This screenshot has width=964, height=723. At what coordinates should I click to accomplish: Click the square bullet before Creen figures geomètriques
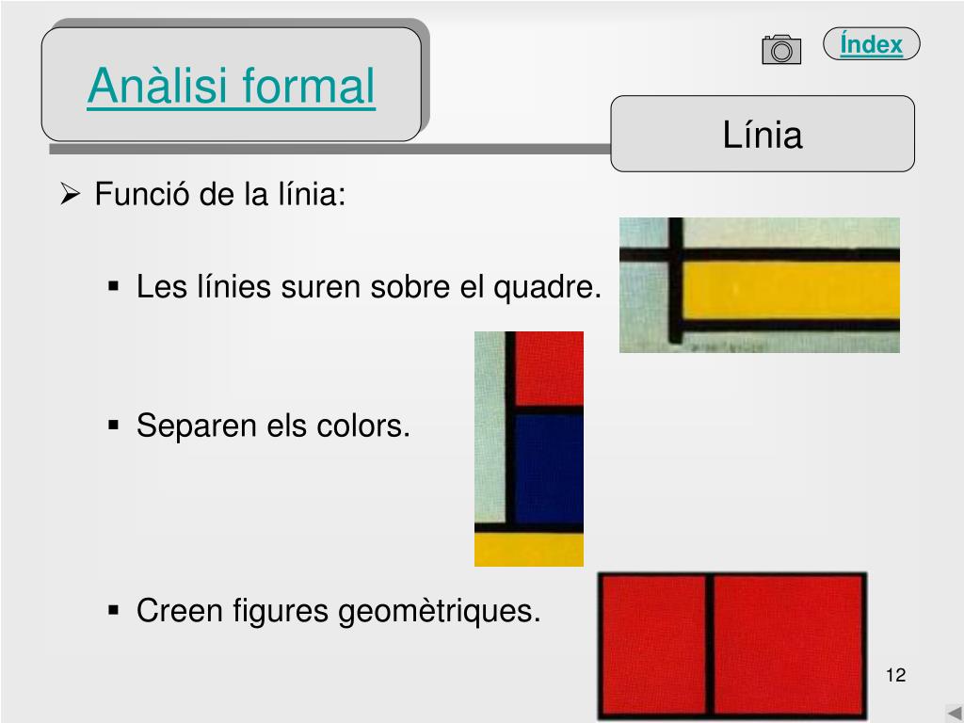point(113,610)
